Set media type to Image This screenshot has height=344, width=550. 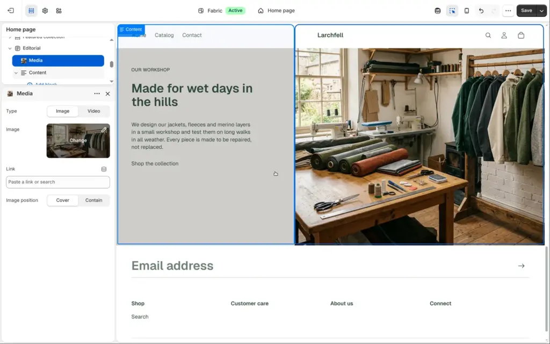(x=62, y=111)
